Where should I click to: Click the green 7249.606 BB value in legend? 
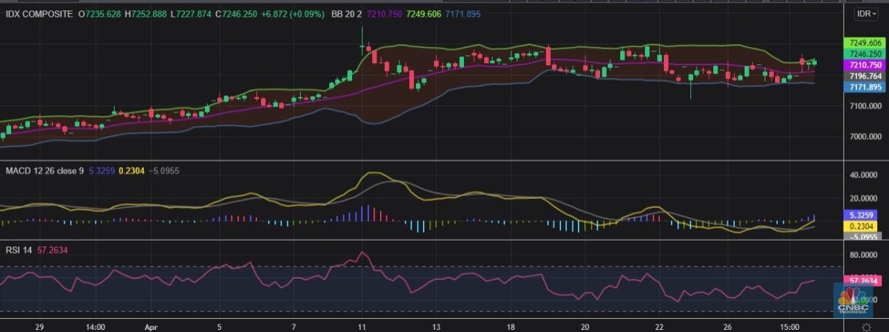tap(425, 14)
